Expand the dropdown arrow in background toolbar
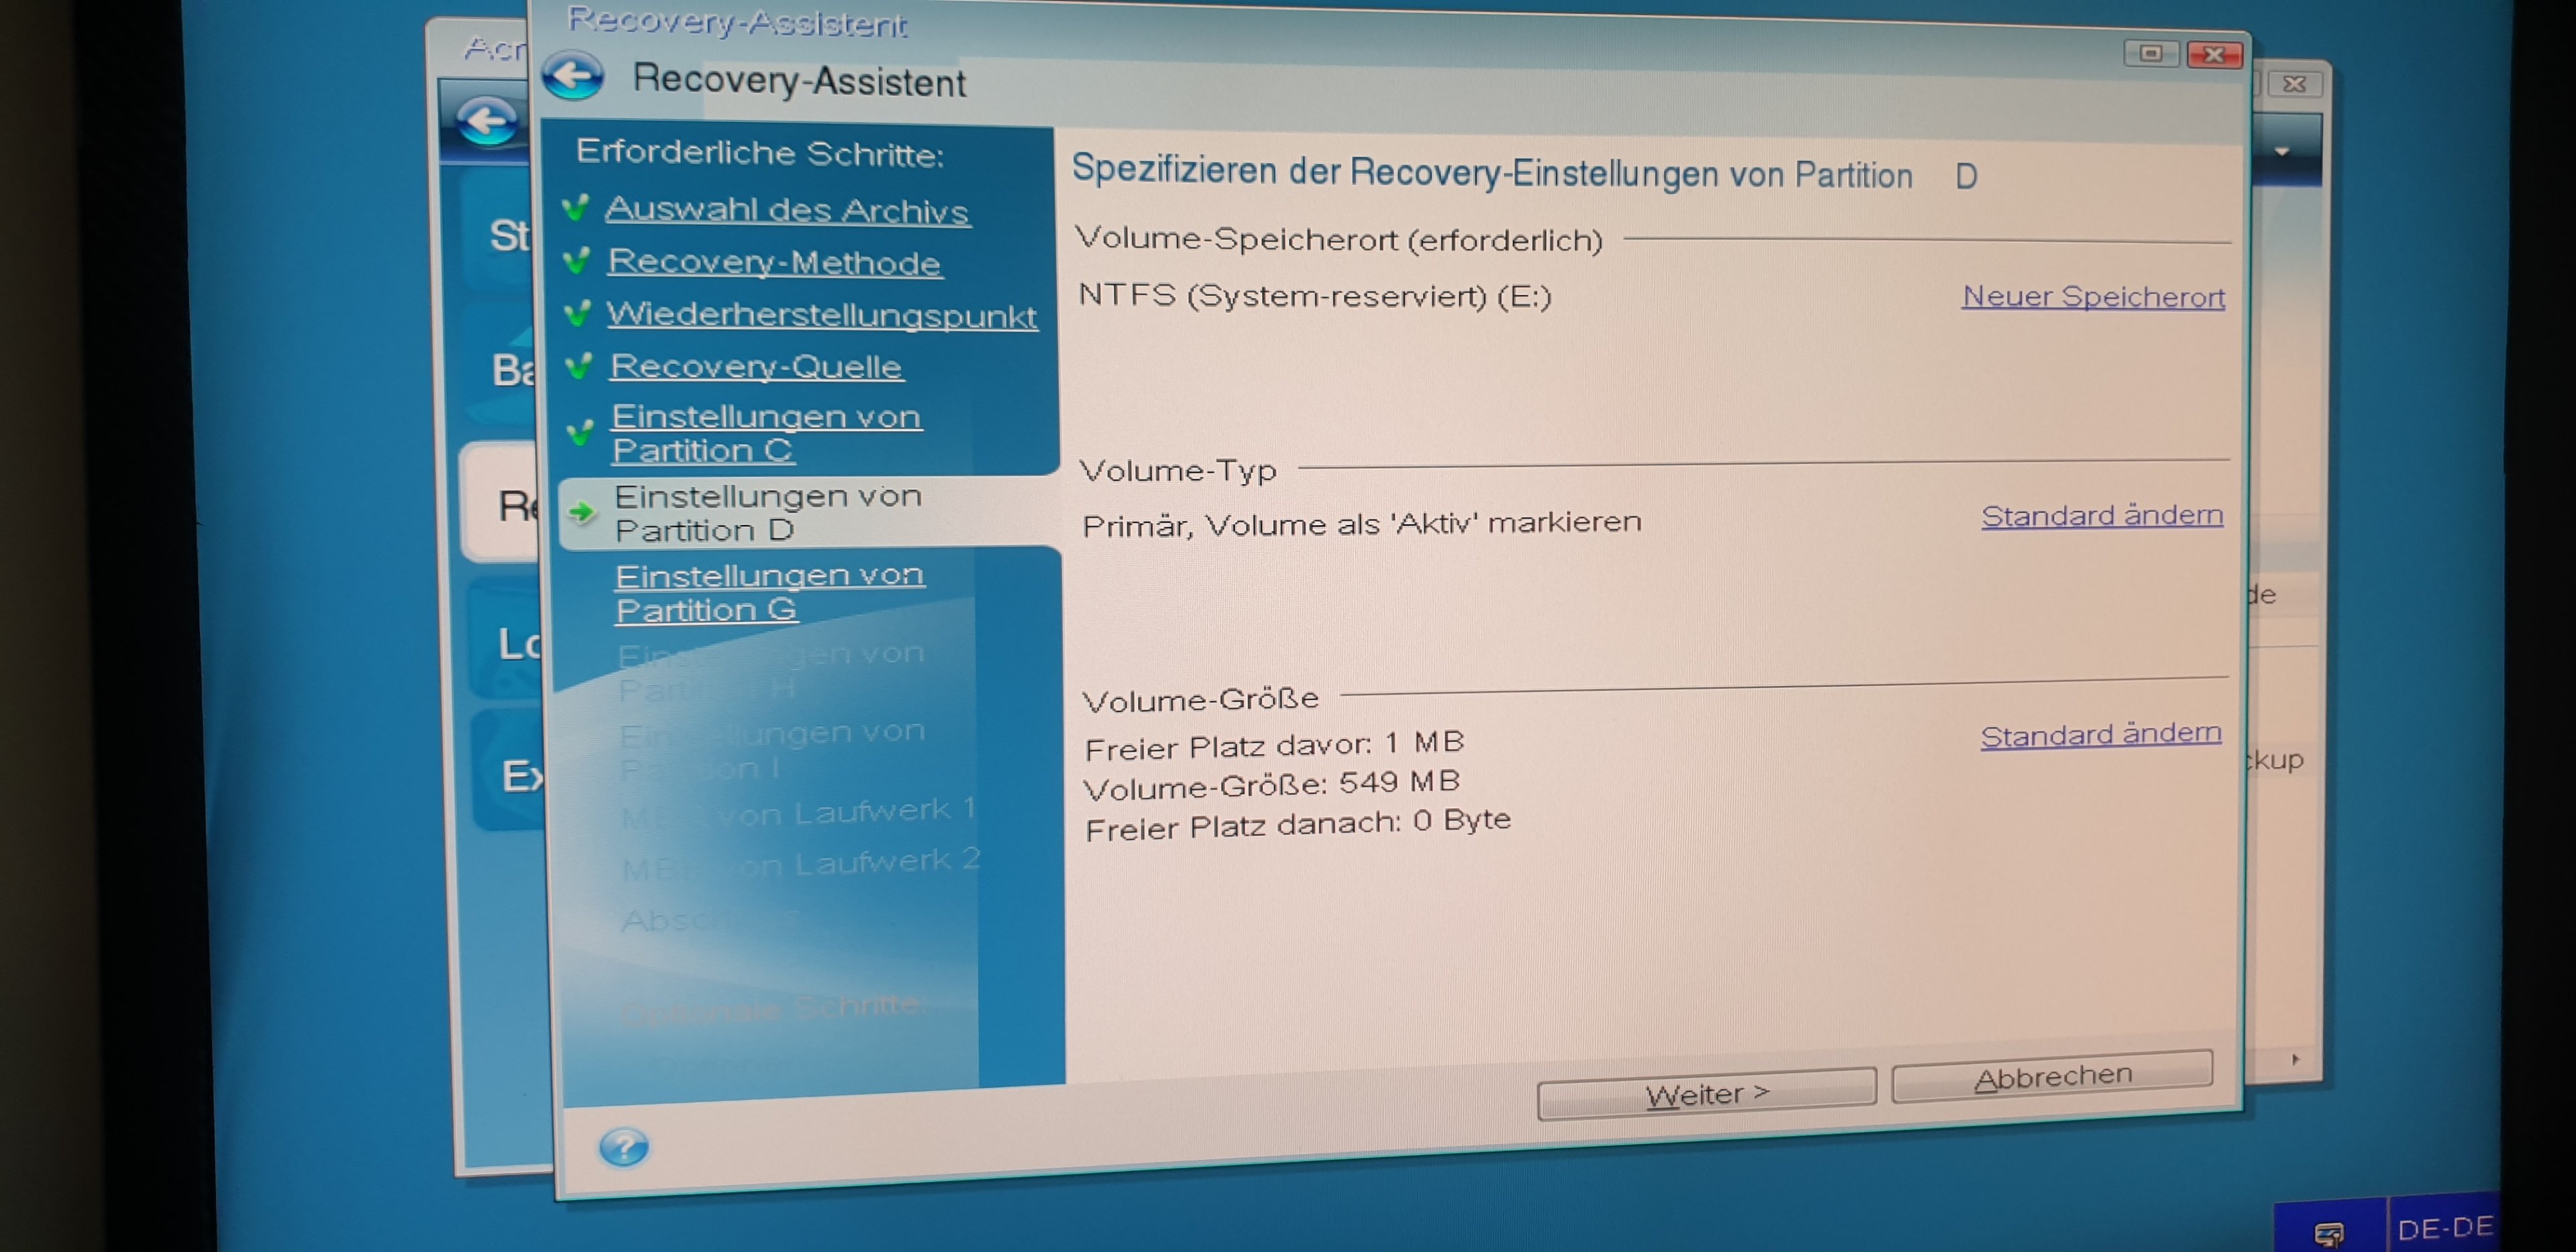2576x1252 pixels. click(2282, 152)
